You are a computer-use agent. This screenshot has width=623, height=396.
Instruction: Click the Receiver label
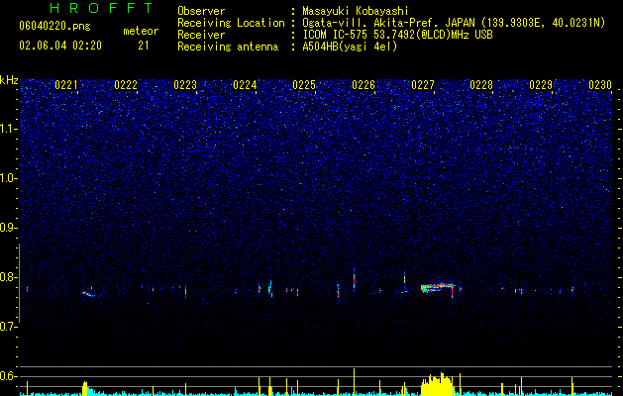[201, 35]
